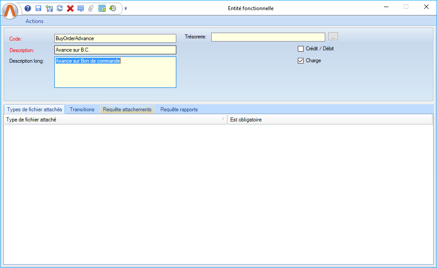Screen dimensions: 437x268
Task: Refresh the form using the blue arrows icon
Action: [60, 8]
